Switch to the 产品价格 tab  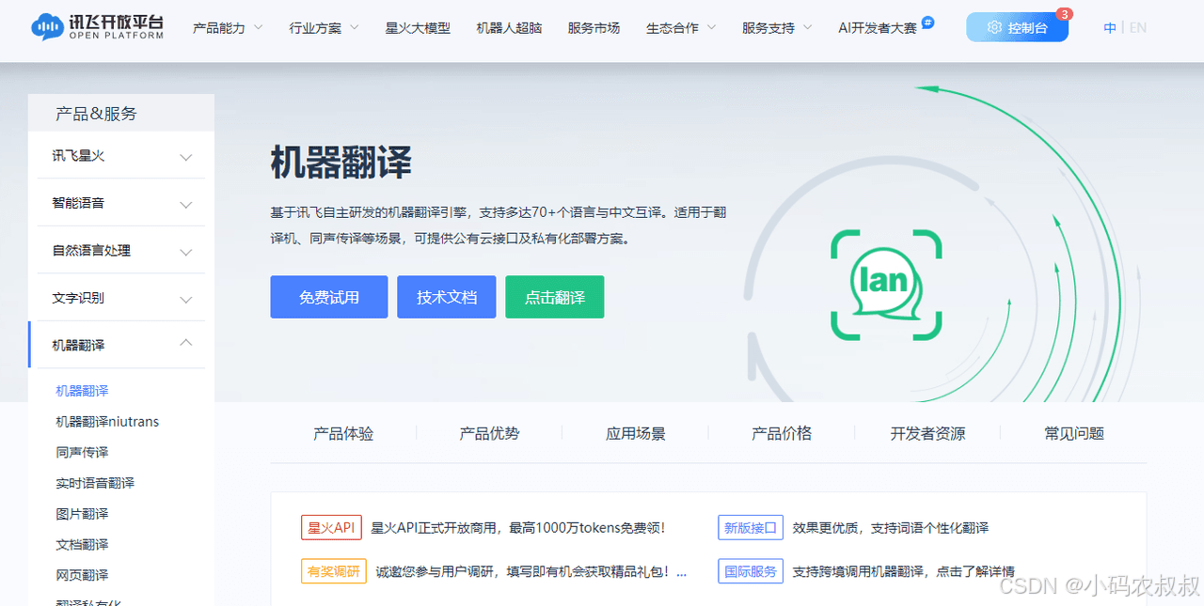(x=782, y=433)
